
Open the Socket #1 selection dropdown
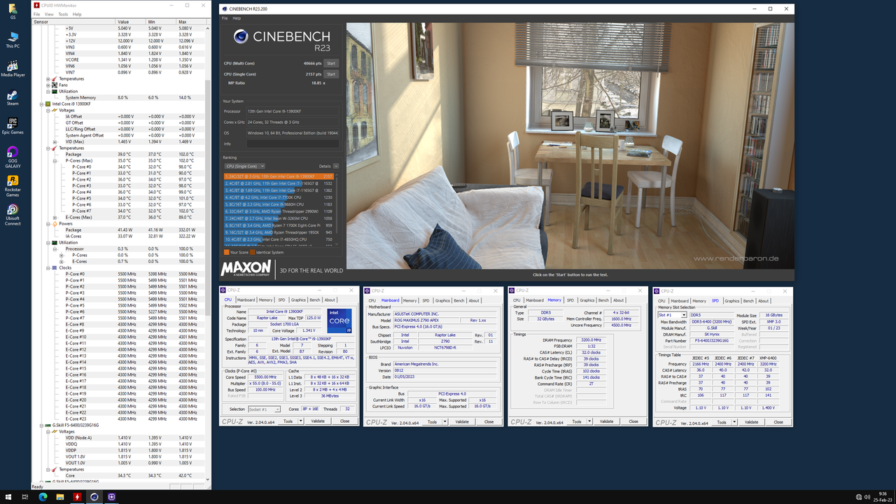pos(265,409)
